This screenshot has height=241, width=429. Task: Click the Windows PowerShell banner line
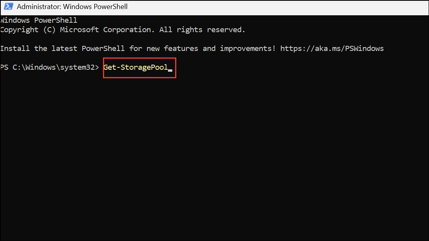[38, 20]
